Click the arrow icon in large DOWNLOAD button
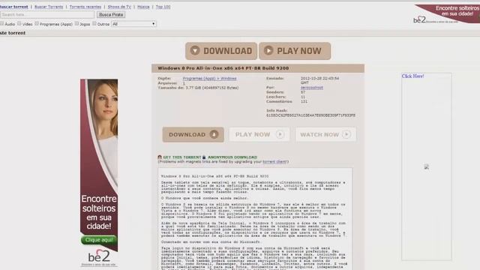The width and height of the screenshot is (480, 270). point(195,50)
